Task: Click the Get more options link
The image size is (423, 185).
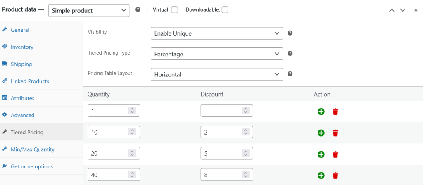Action: pos(31,166)
